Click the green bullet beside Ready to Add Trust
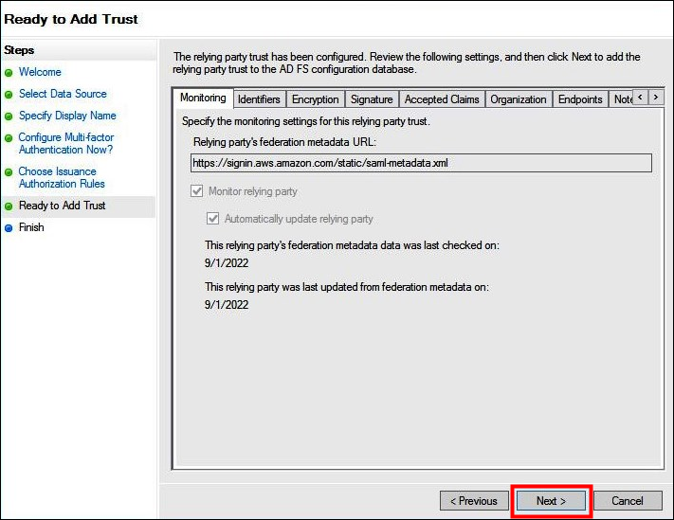This screenshot has width=674, height=520. tap(9, 206)
